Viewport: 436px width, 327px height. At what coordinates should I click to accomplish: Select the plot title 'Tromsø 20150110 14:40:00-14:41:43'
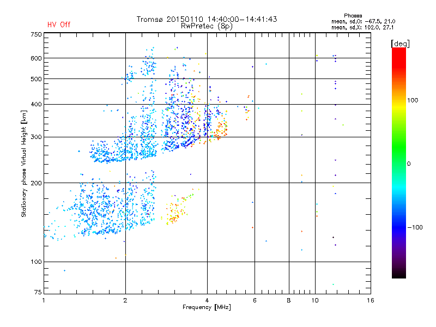click(x=207, y=19)
